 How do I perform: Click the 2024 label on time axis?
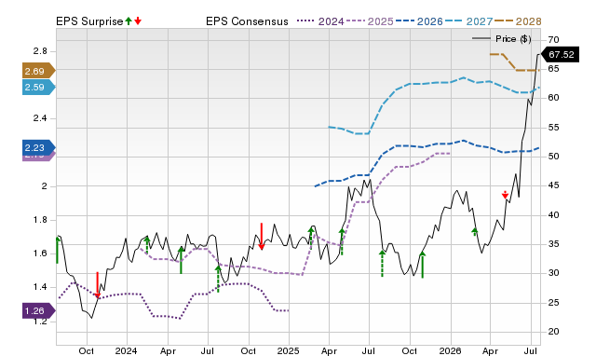tap(127, 350)
